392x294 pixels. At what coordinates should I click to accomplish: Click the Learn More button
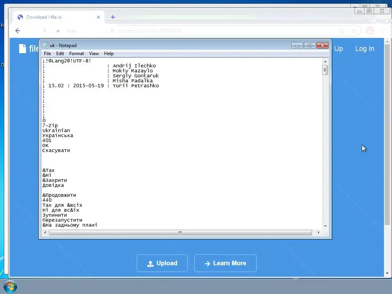tap(225, 263)
